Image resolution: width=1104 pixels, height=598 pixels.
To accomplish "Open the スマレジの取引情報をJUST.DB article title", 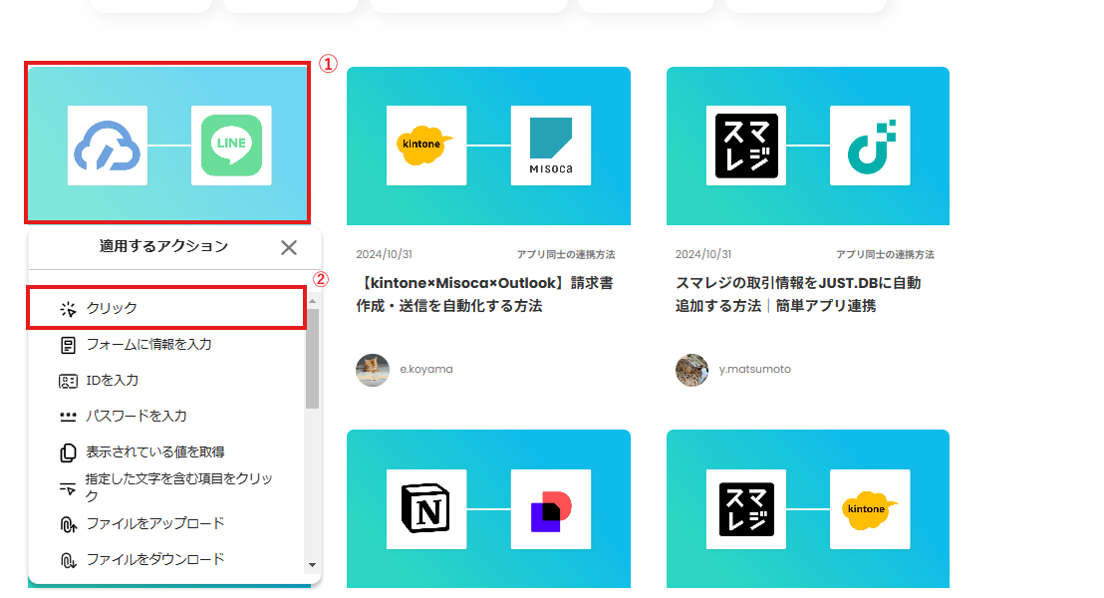I will pyautogui.click(x=798, y=294).
